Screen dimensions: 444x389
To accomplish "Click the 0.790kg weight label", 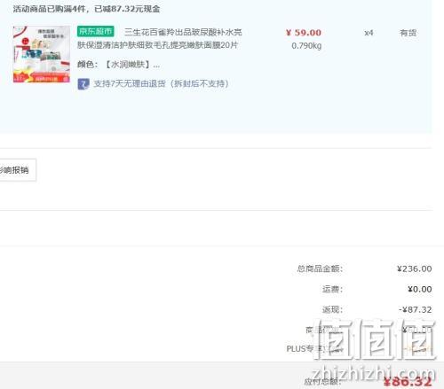I will pos(306,46).
